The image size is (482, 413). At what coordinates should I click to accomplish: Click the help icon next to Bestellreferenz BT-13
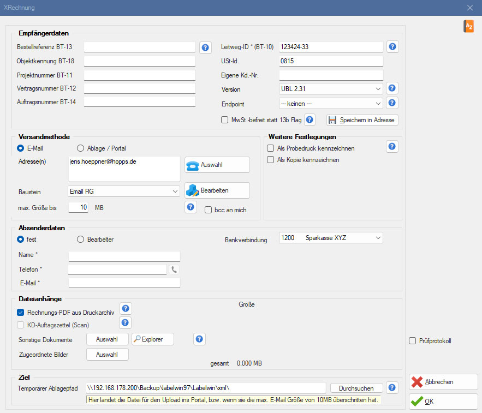click(205, 47)
